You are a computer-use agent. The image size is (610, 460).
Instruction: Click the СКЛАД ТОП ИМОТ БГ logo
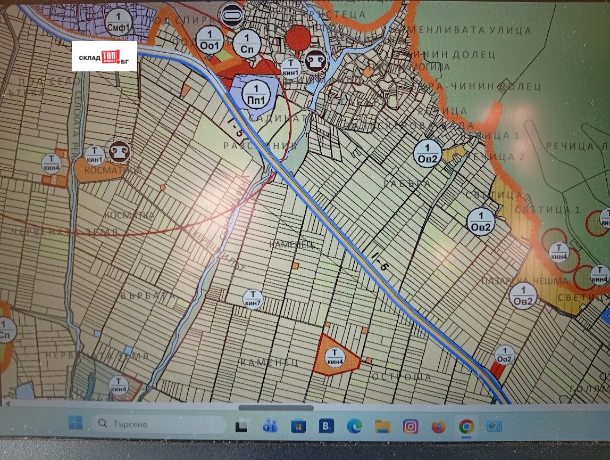(x=104, y=56)
